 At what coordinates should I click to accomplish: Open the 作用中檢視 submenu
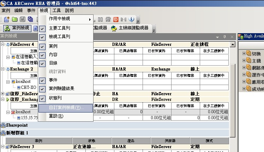pyautogui.click(x=66, y=19)
